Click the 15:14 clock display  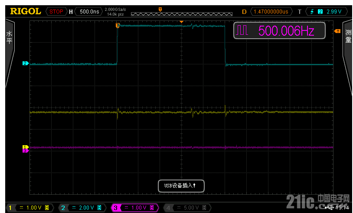342,207
